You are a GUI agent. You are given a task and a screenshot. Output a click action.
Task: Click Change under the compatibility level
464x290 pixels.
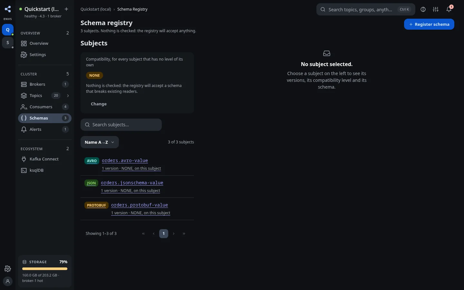click(x=99, y=104)
